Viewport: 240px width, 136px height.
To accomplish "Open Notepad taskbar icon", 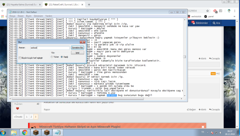I will [x=58, y=132].
